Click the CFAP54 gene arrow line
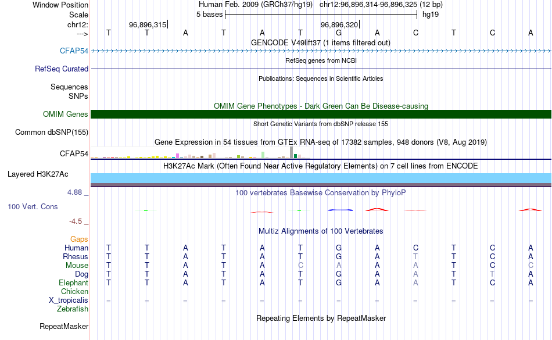The height and width of the screenshot is (340, 552). pos(321,51)
